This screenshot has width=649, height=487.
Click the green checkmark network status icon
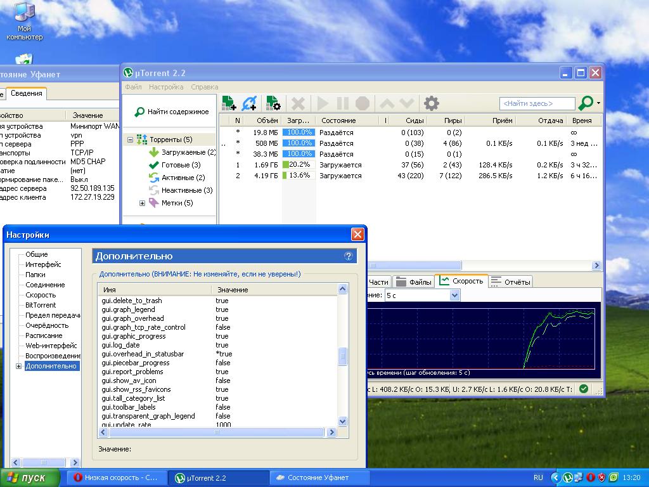tap(584, 389)
